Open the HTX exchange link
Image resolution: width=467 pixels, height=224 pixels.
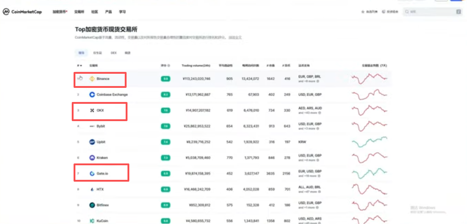click(100, 189)
